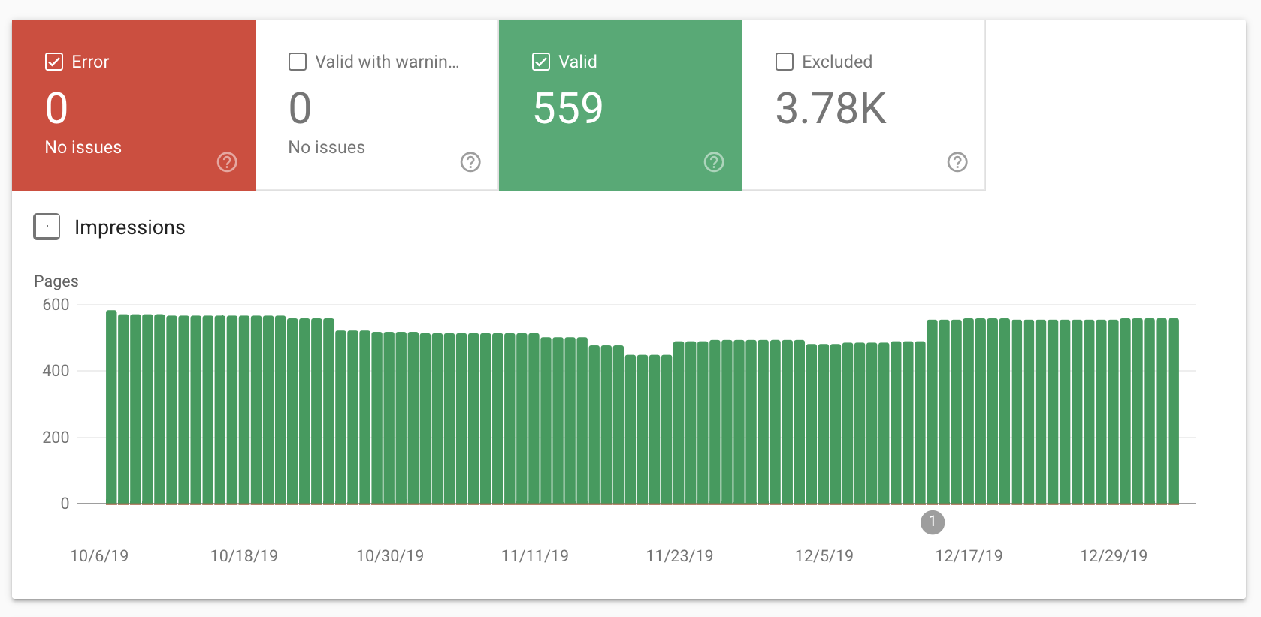
Task: Click the 12/29/19 date label
Action: [x=1114, y=556]
